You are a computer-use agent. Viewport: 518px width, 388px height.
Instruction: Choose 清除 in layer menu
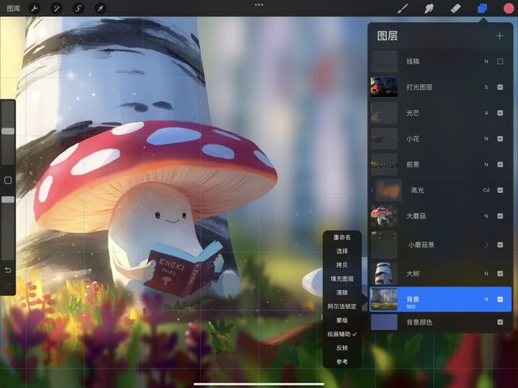pyautogui.click(x=342, y=293)
